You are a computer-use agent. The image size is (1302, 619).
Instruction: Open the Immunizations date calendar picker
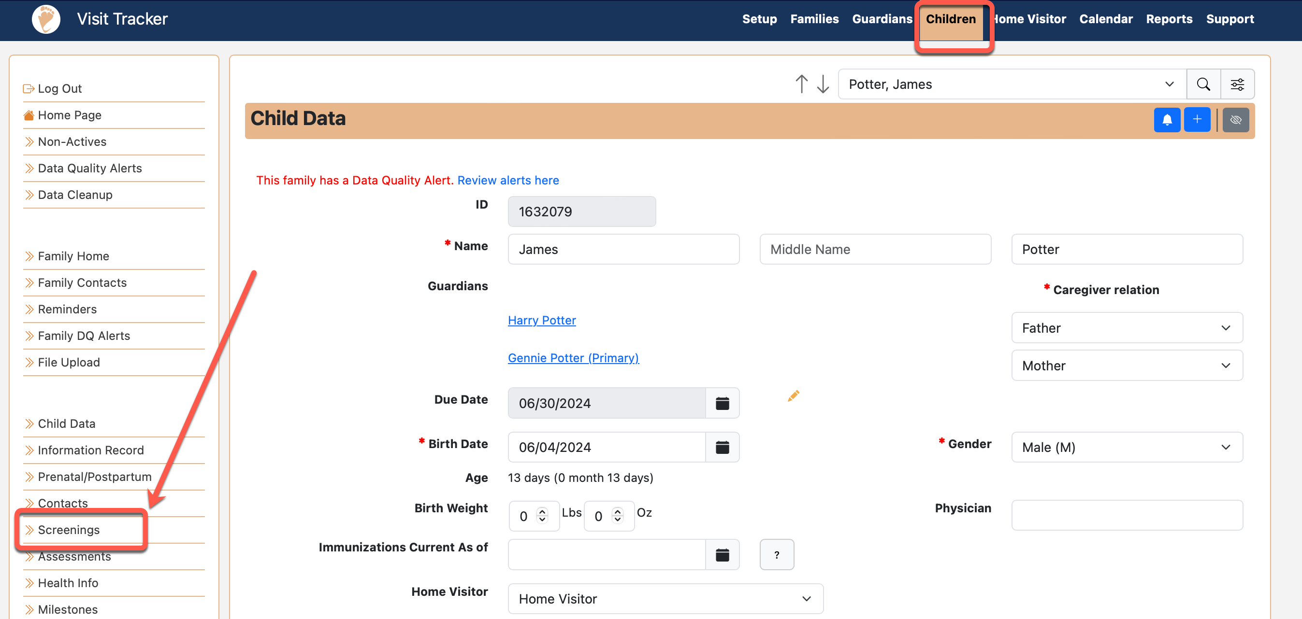click(x=722, y=554)
